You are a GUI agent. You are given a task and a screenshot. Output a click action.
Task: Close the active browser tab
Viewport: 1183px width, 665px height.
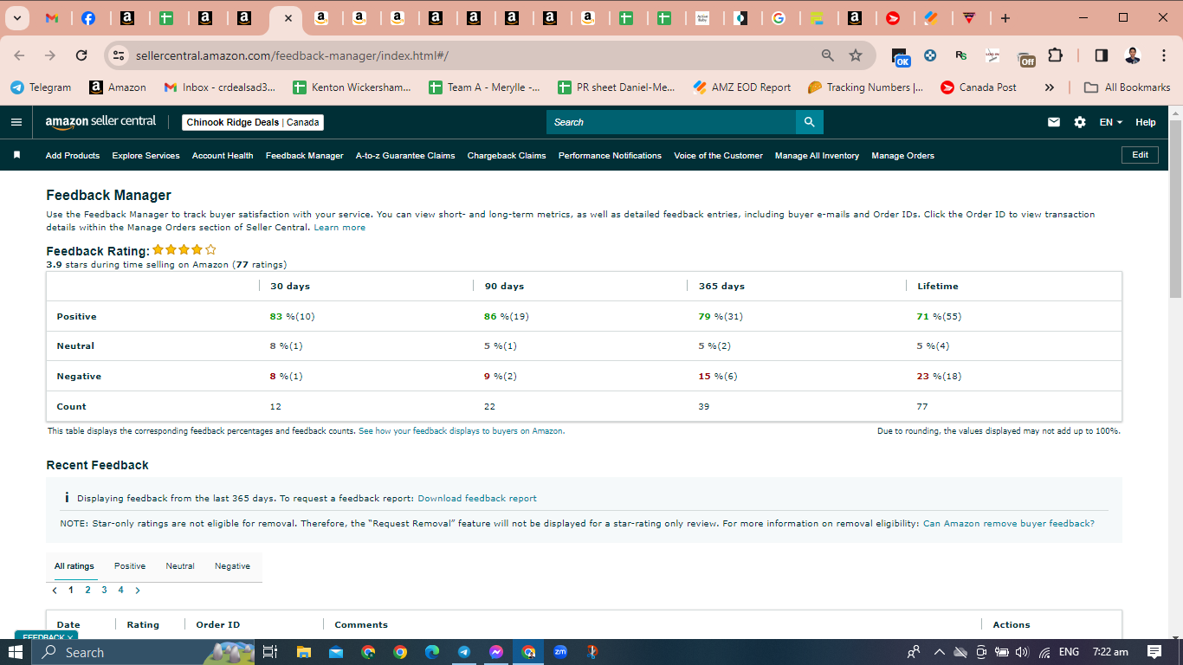tap(288, 18)
